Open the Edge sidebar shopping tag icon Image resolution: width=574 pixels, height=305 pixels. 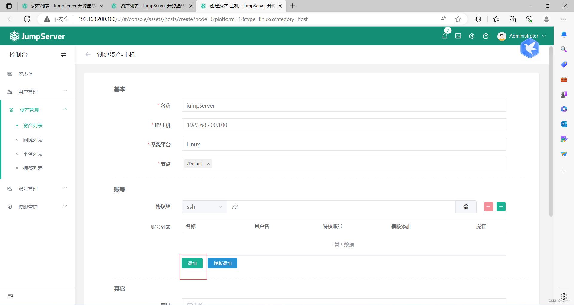coord(564,64)
